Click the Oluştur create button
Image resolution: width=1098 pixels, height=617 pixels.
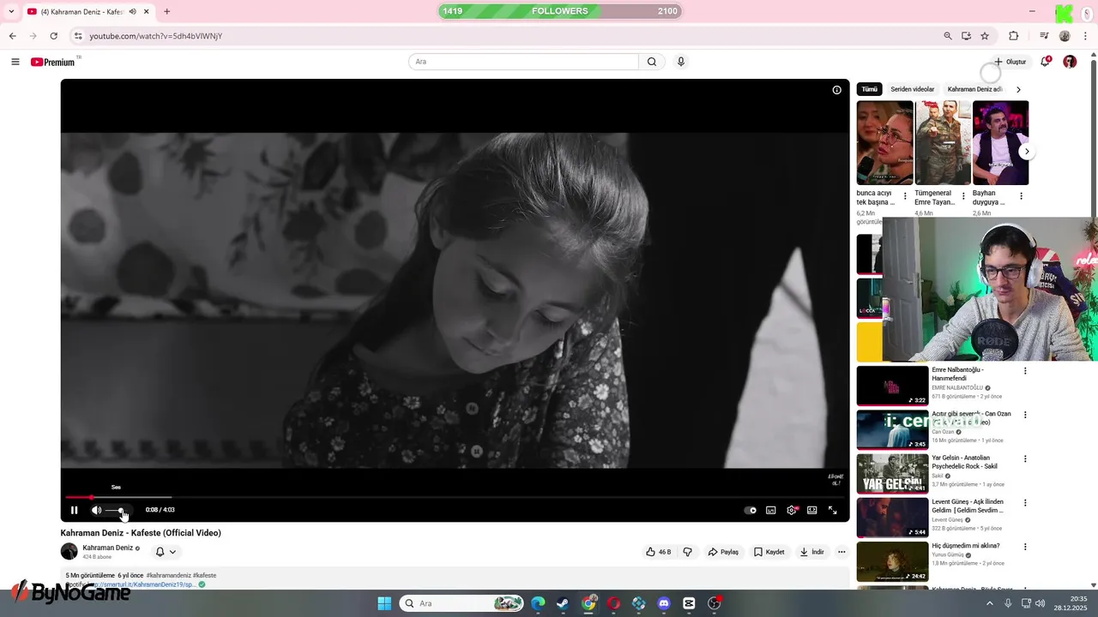tap(1010, 62)
